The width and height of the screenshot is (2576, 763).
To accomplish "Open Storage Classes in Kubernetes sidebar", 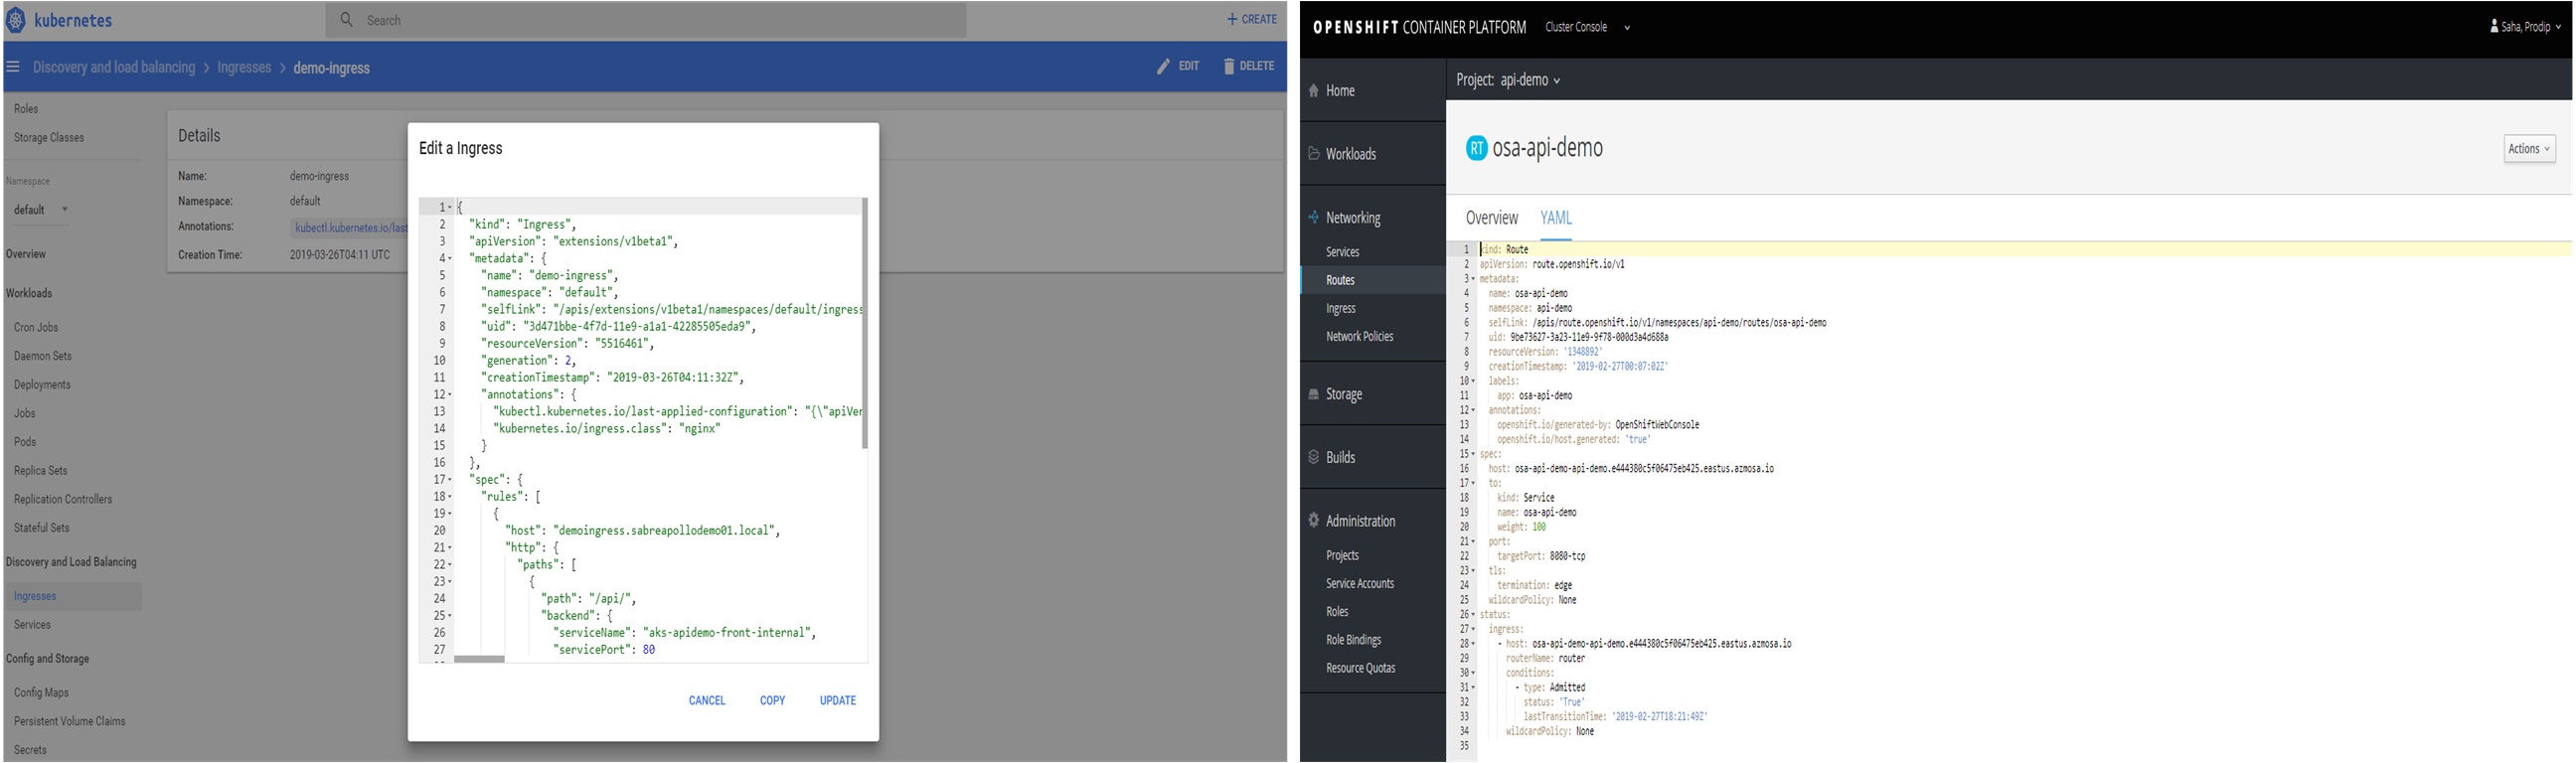I will 49,138.
